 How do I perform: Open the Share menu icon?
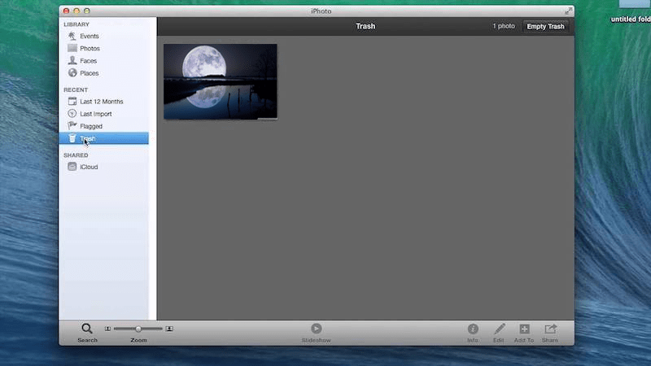click(550, 329)
